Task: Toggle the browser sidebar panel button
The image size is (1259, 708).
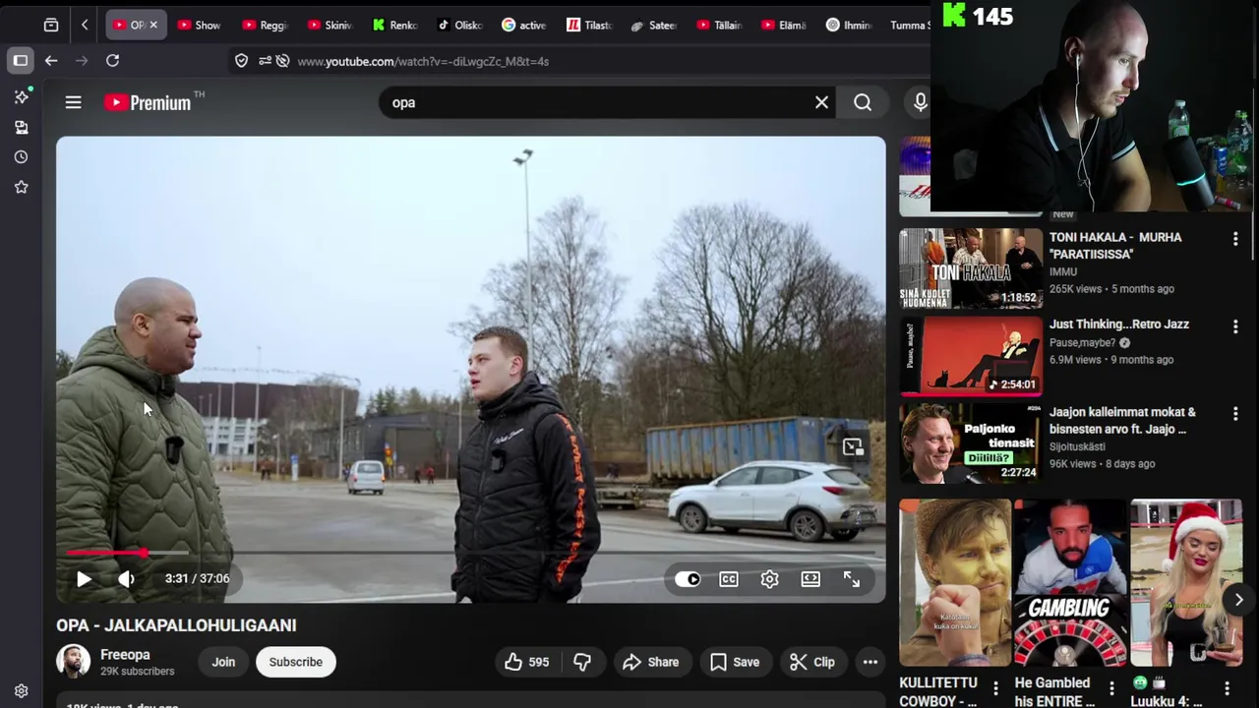Action: click(20, 61)
